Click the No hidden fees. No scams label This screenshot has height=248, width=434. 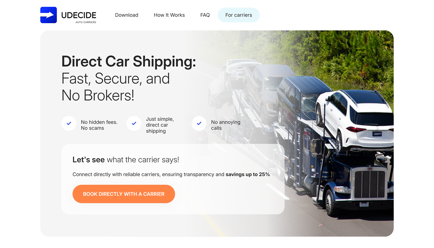click(99, 125)
